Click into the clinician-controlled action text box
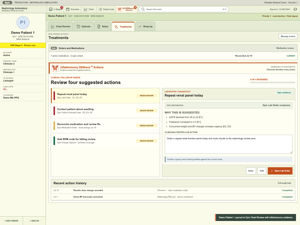This screenshot has width=300, height=225. coord(228,144)
